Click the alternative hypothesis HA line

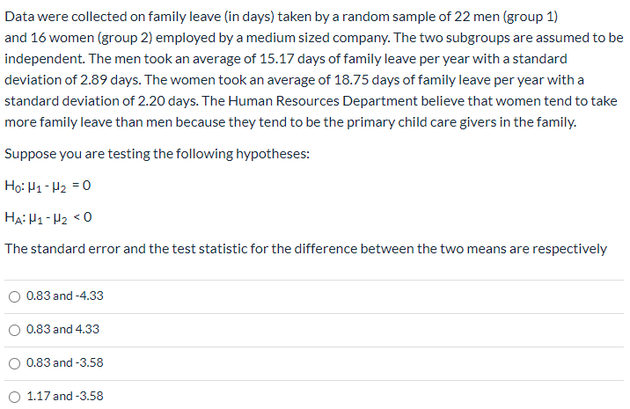pyautogui.click(x=49, y=217)
